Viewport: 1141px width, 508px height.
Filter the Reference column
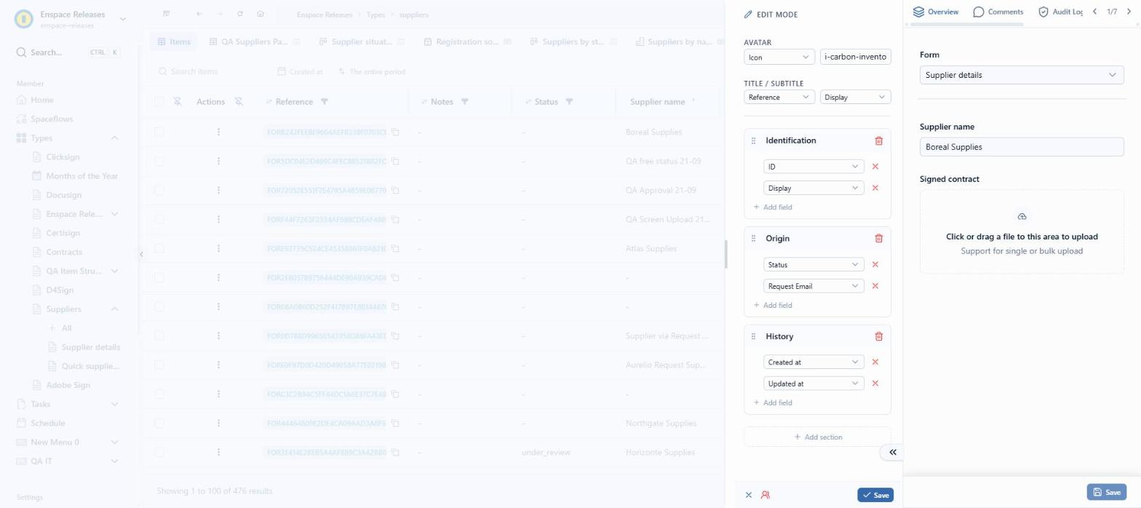click(325, 102)
